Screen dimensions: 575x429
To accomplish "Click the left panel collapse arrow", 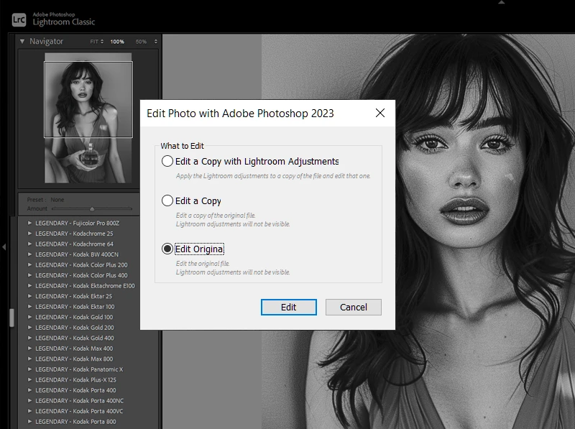I will [x=4, y=247].
